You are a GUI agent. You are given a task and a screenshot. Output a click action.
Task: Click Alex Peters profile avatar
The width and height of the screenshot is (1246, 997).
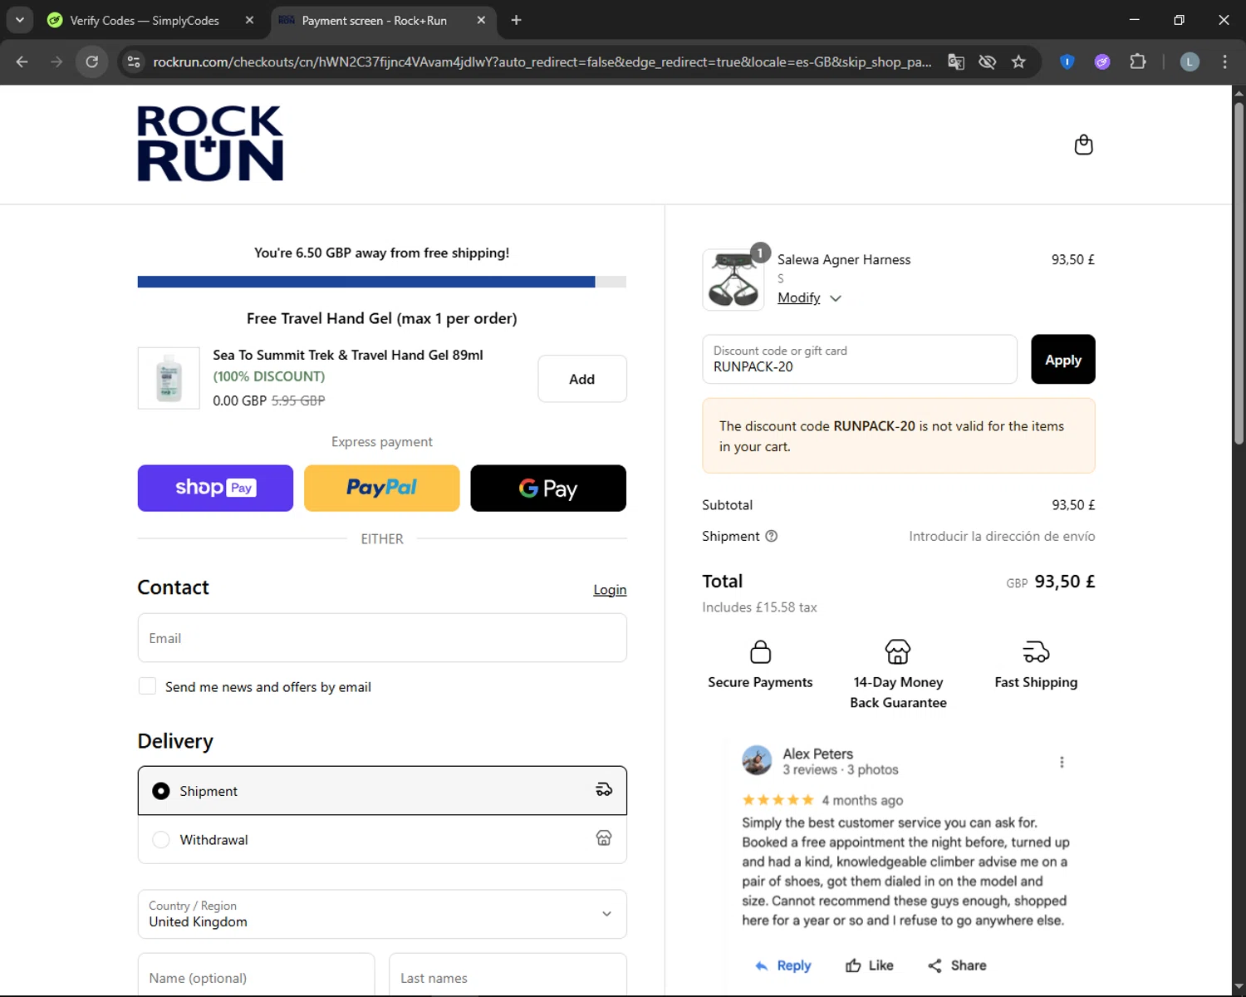pyautogui.click(x=757, y=760)
